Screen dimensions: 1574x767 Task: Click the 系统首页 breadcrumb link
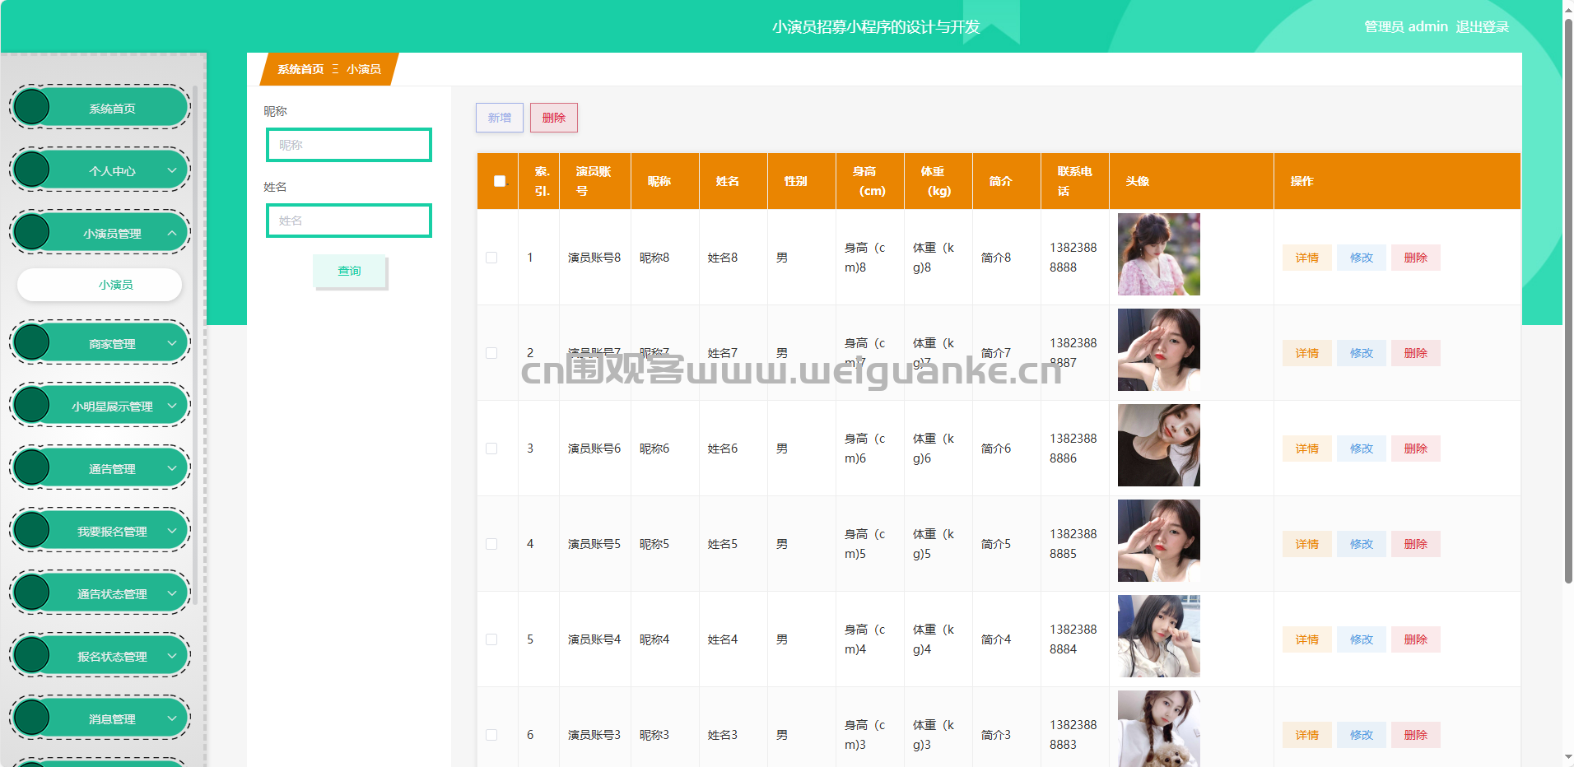coord(300,69)
